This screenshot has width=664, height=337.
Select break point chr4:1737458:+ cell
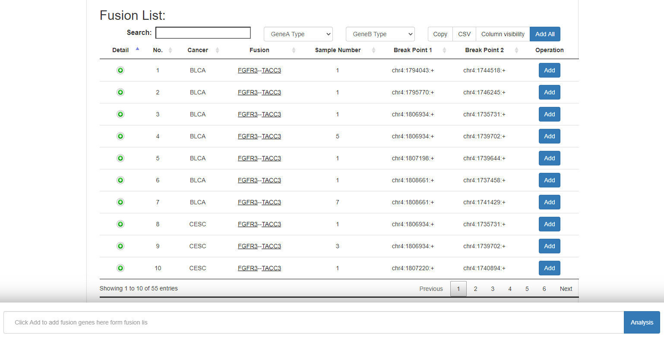[x=484, y=180]
